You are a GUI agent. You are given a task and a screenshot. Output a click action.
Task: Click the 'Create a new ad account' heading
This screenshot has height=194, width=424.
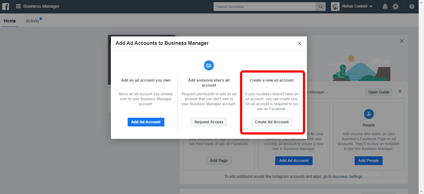[x=272, y=80]
